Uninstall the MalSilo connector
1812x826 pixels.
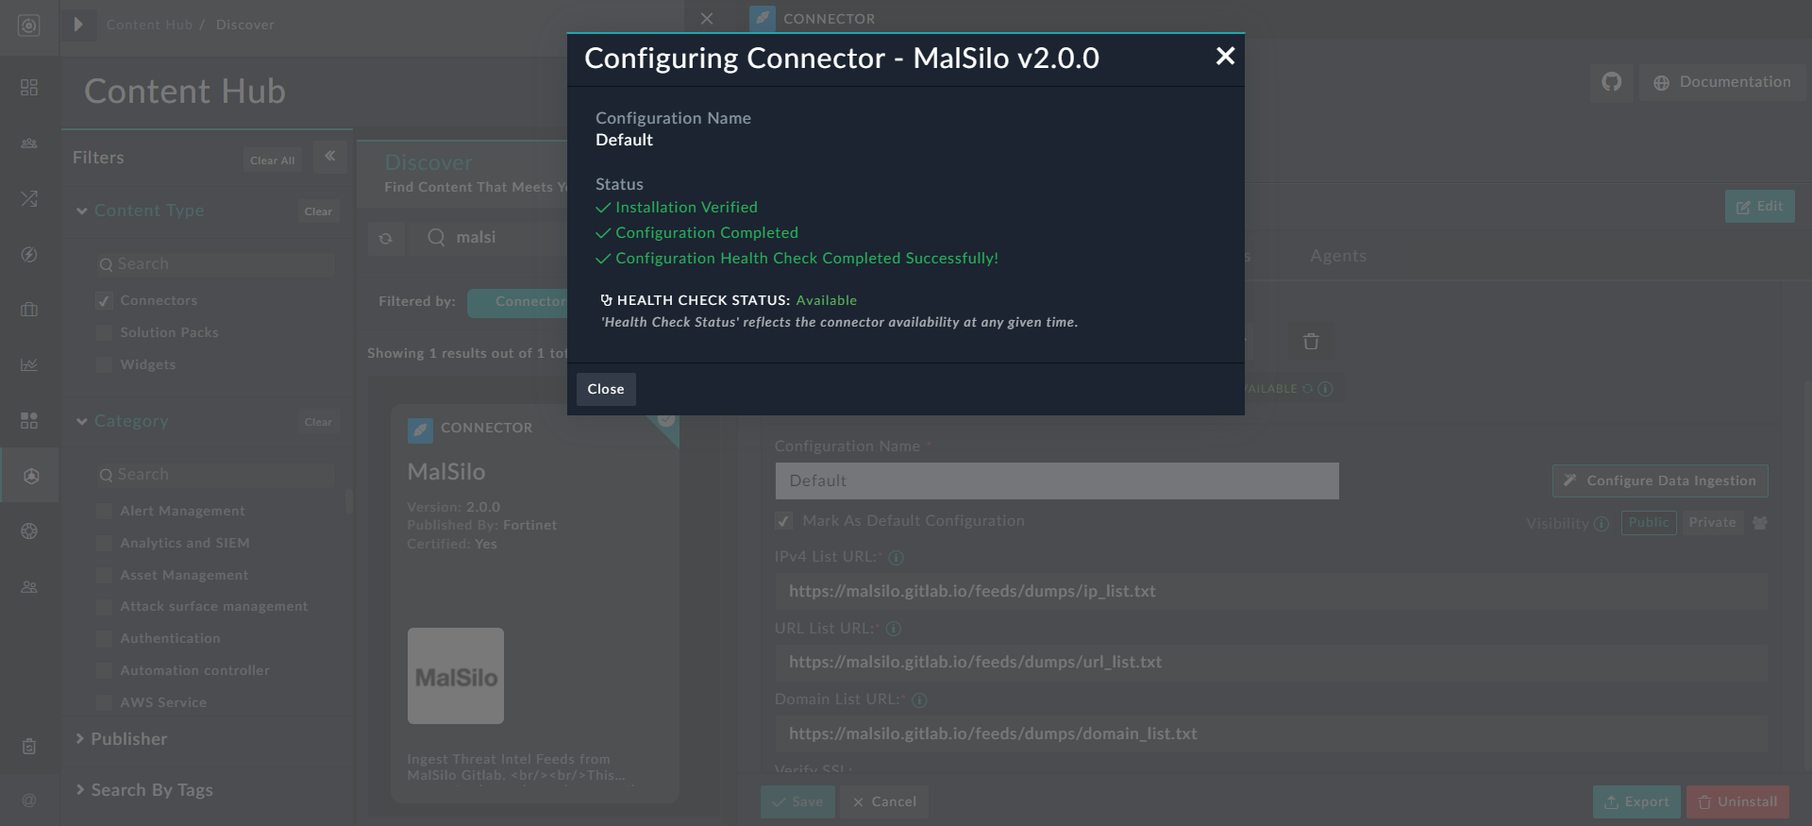tap(1737, 801)
